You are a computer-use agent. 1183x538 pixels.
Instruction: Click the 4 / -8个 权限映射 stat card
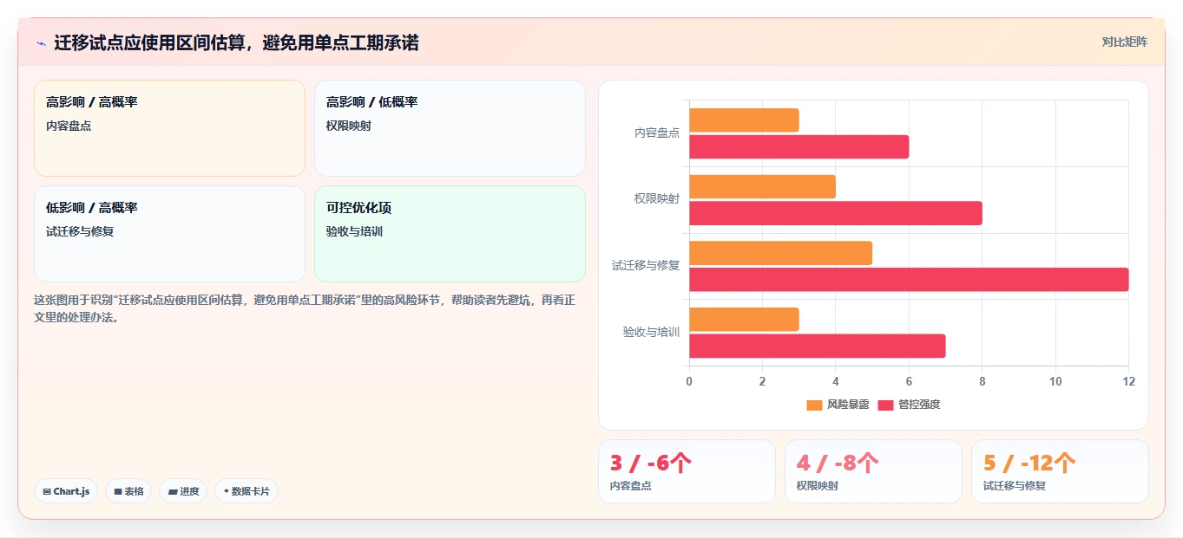pos(873,471)
